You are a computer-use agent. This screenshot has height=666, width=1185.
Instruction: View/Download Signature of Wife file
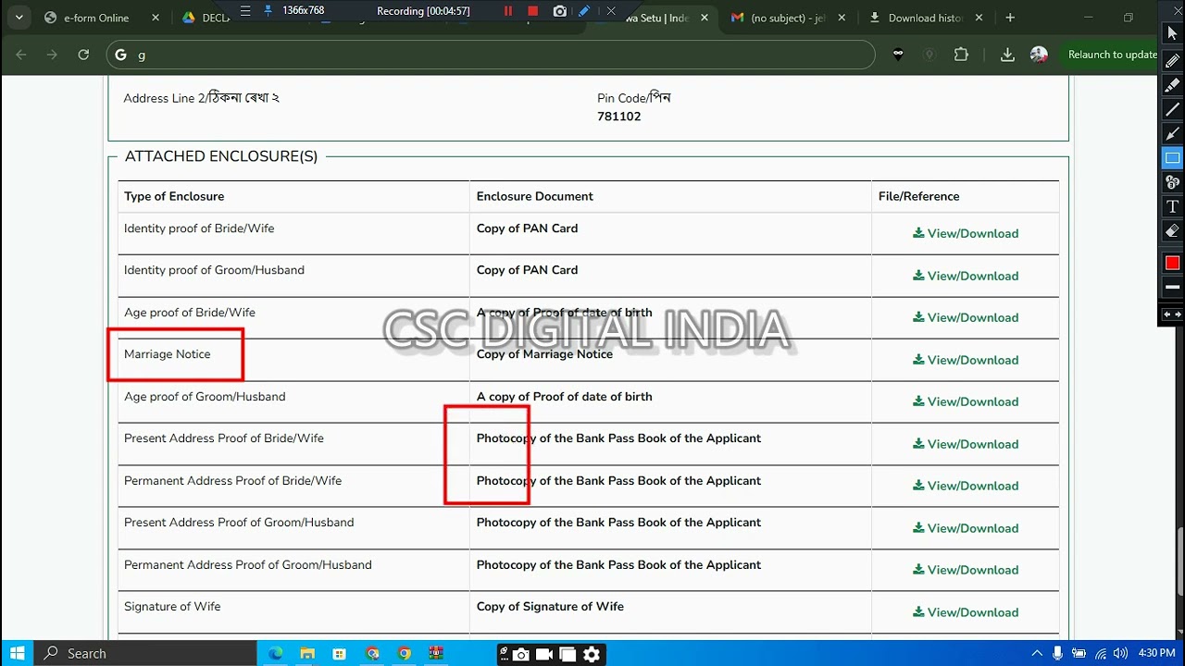pyautogui.click(x=966, y=612)
